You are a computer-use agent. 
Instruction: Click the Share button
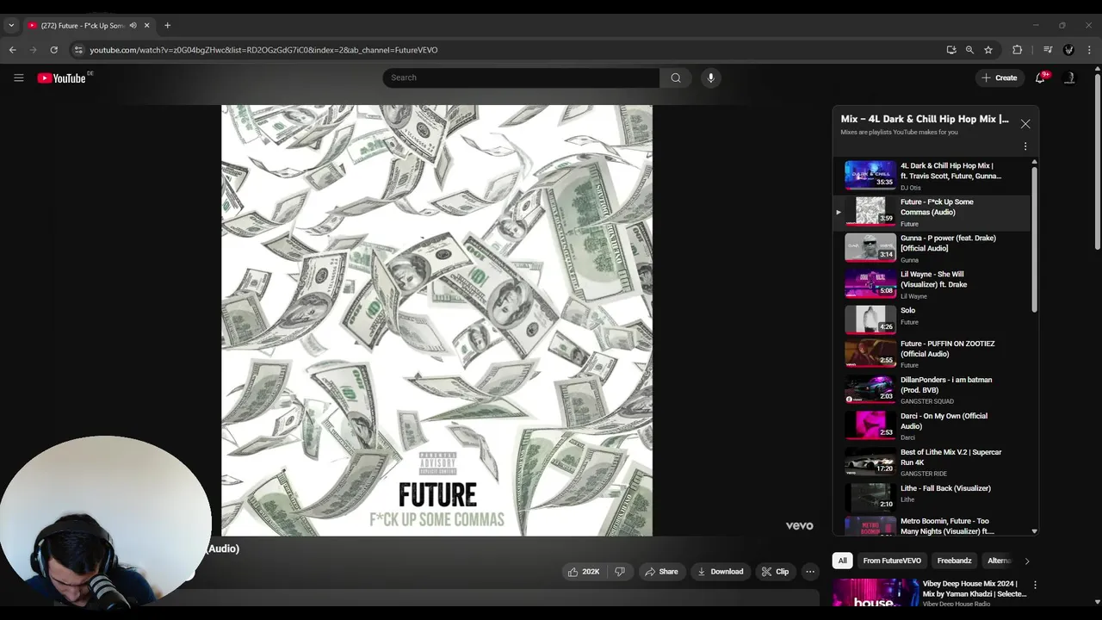click(661, 572)
